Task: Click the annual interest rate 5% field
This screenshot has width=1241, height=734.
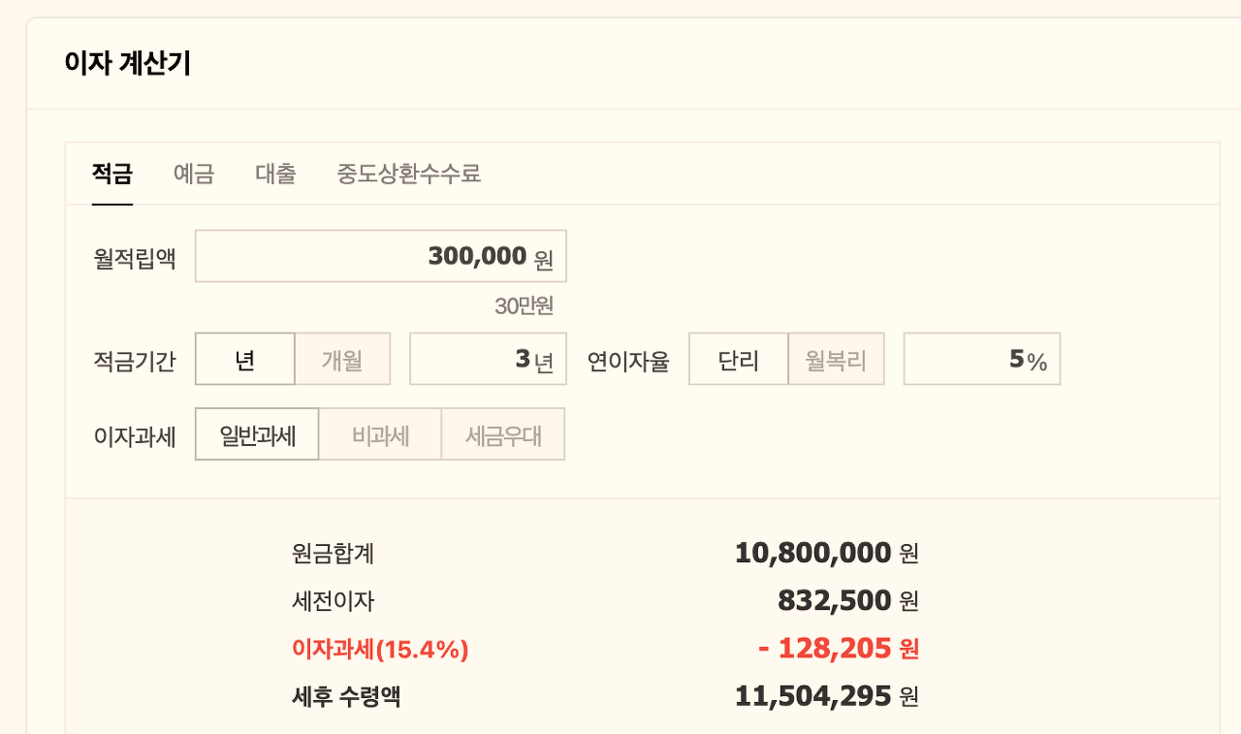Action: [x=981, y=358]
